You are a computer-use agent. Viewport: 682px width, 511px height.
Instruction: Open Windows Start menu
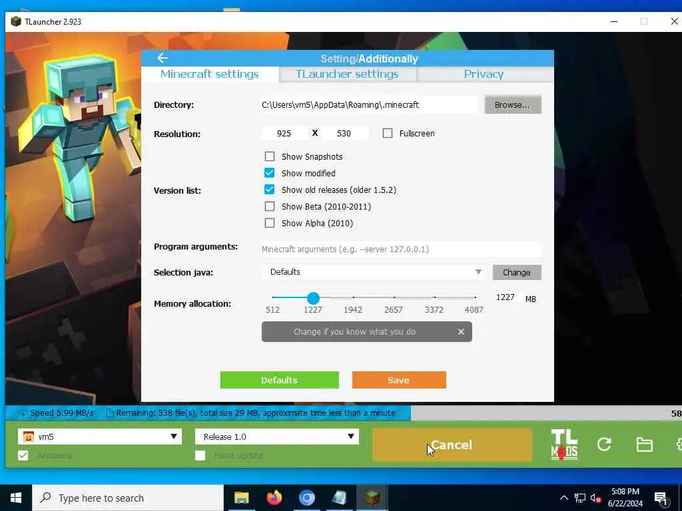point(16,498)
